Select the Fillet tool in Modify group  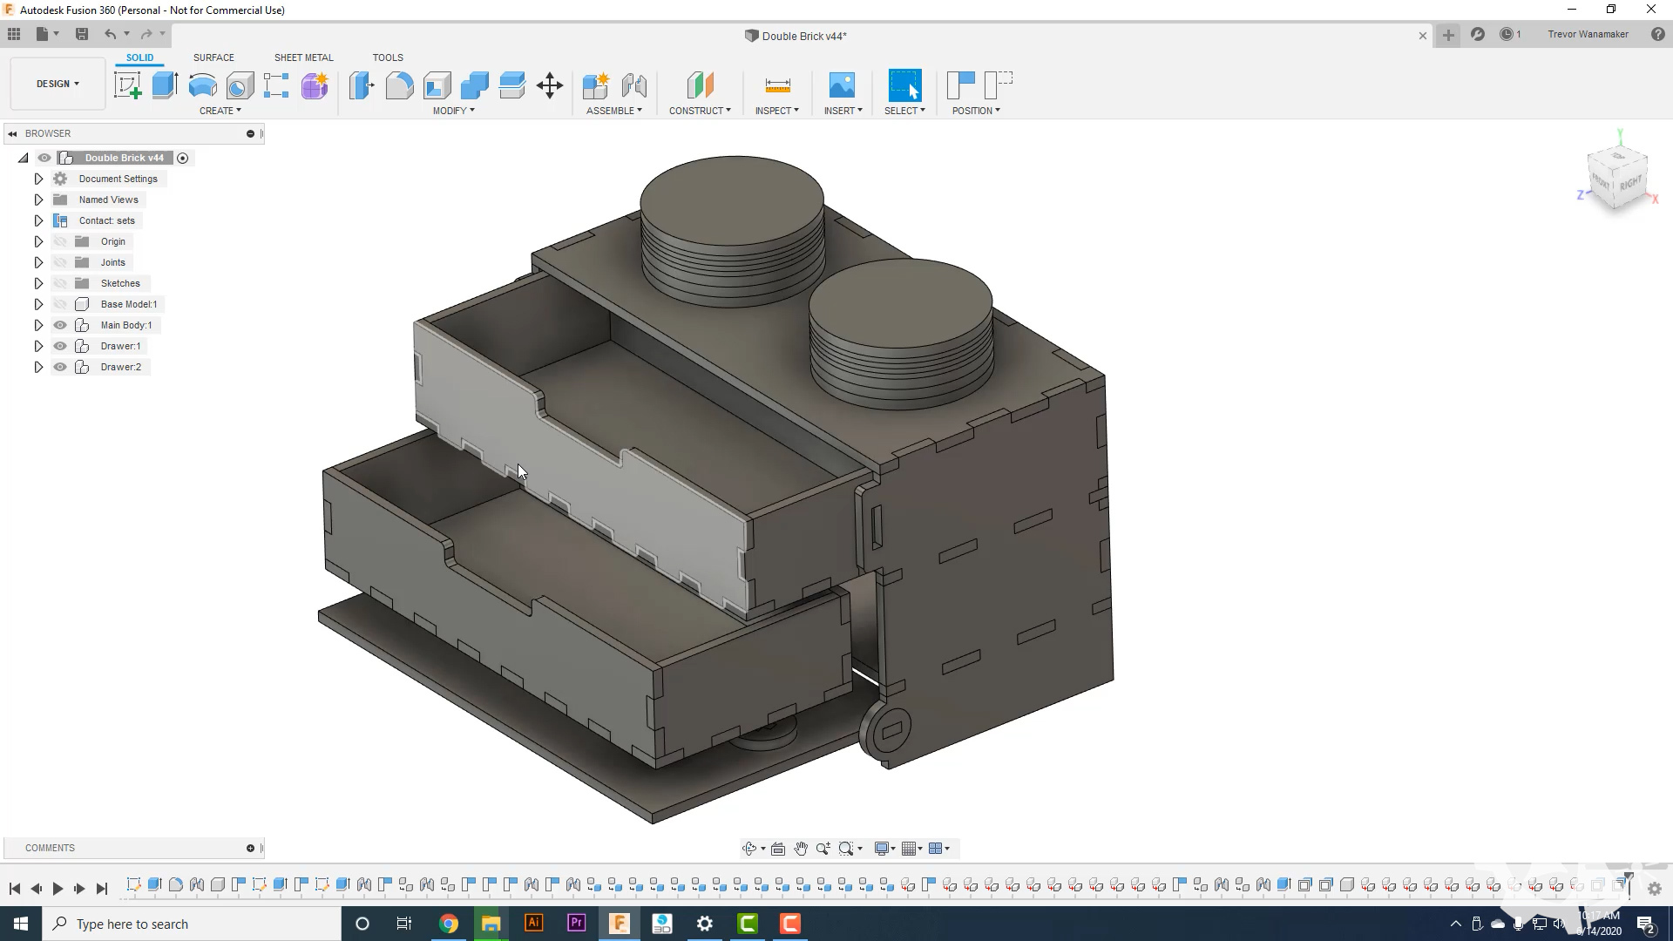[400, 85]
